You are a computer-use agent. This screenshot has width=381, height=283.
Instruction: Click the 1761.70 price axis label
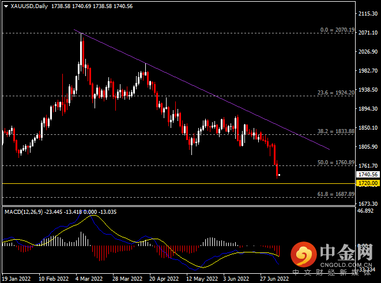(x=368, y=165)
